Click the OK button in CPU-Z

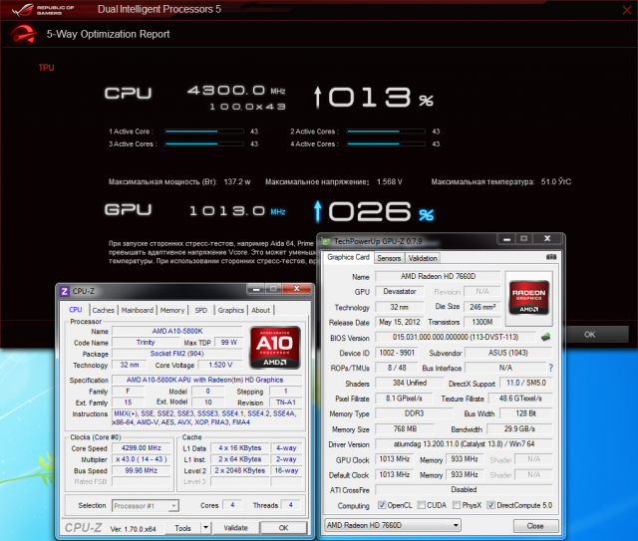[283, 528]
